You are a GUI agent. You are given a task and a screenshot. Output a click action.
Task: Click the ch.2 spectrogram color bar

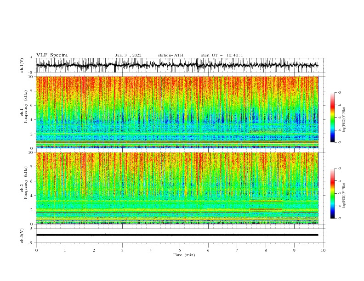[332, 193]
